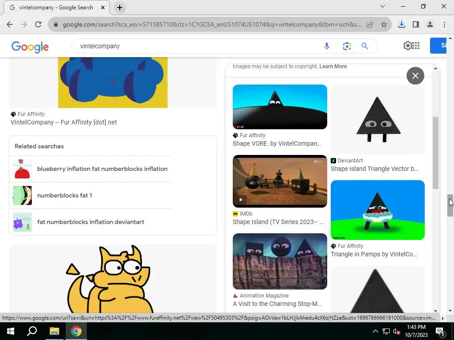
Task: Click Chrome icon in taskbar
Action: [76, 331]
